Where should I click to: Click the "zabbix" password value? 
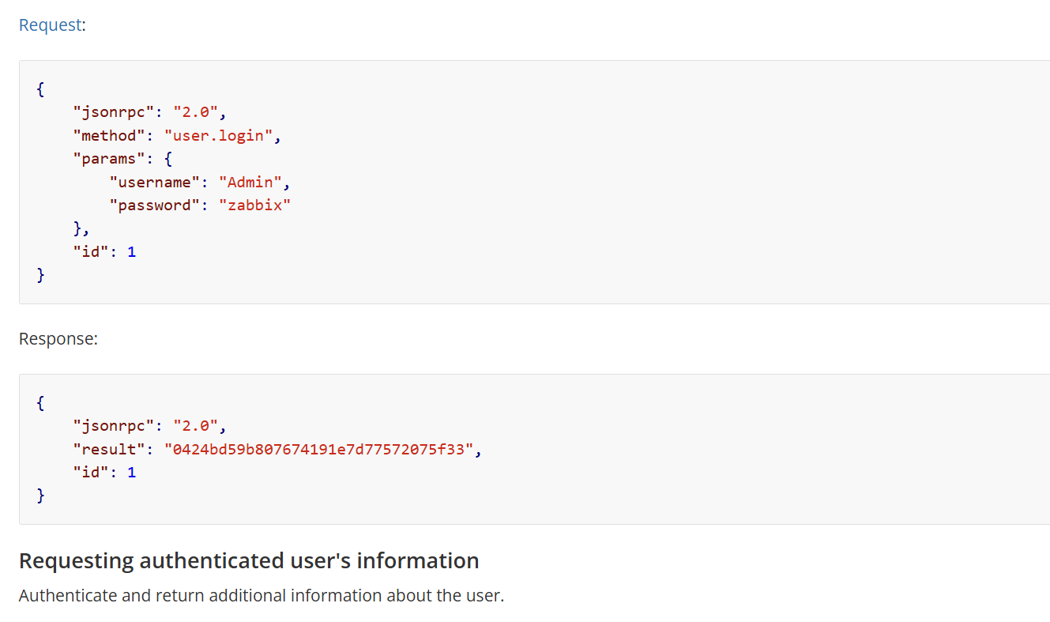point(255,205)
